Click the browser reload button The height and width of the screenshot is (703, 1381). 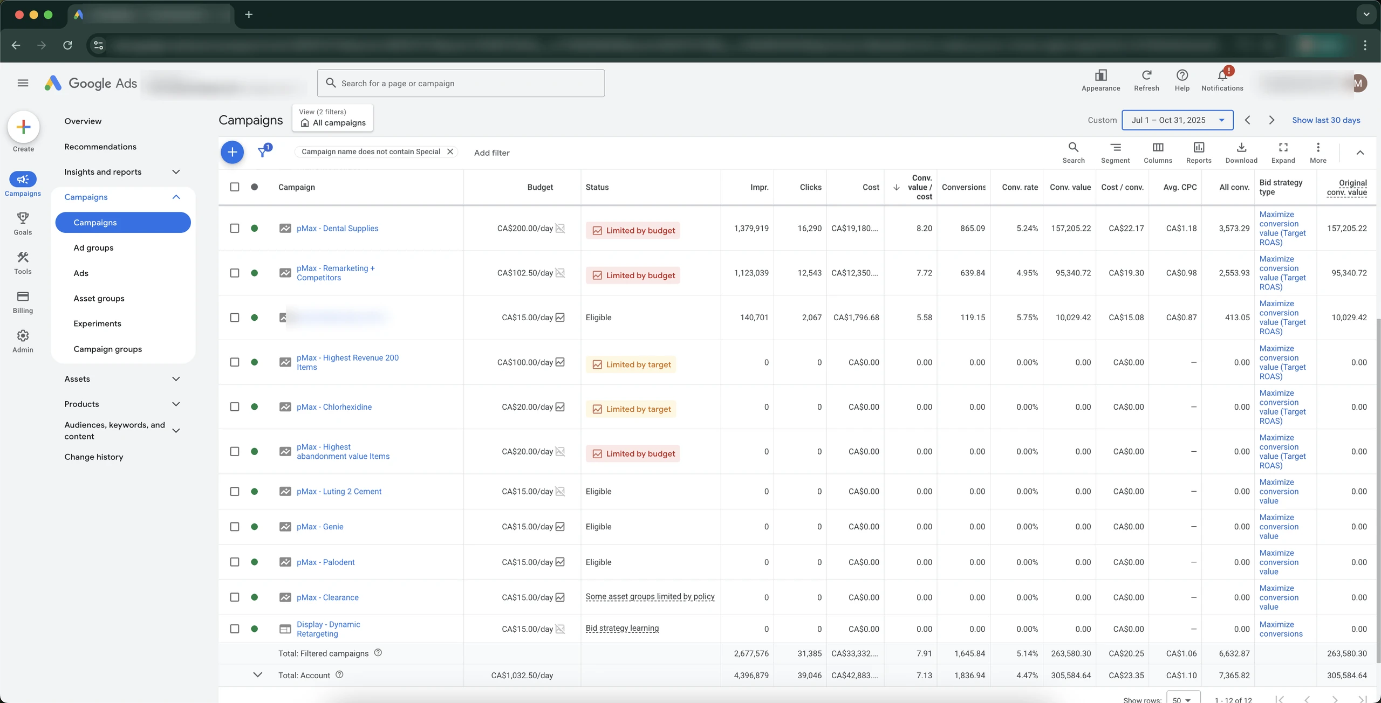[67, 45]
